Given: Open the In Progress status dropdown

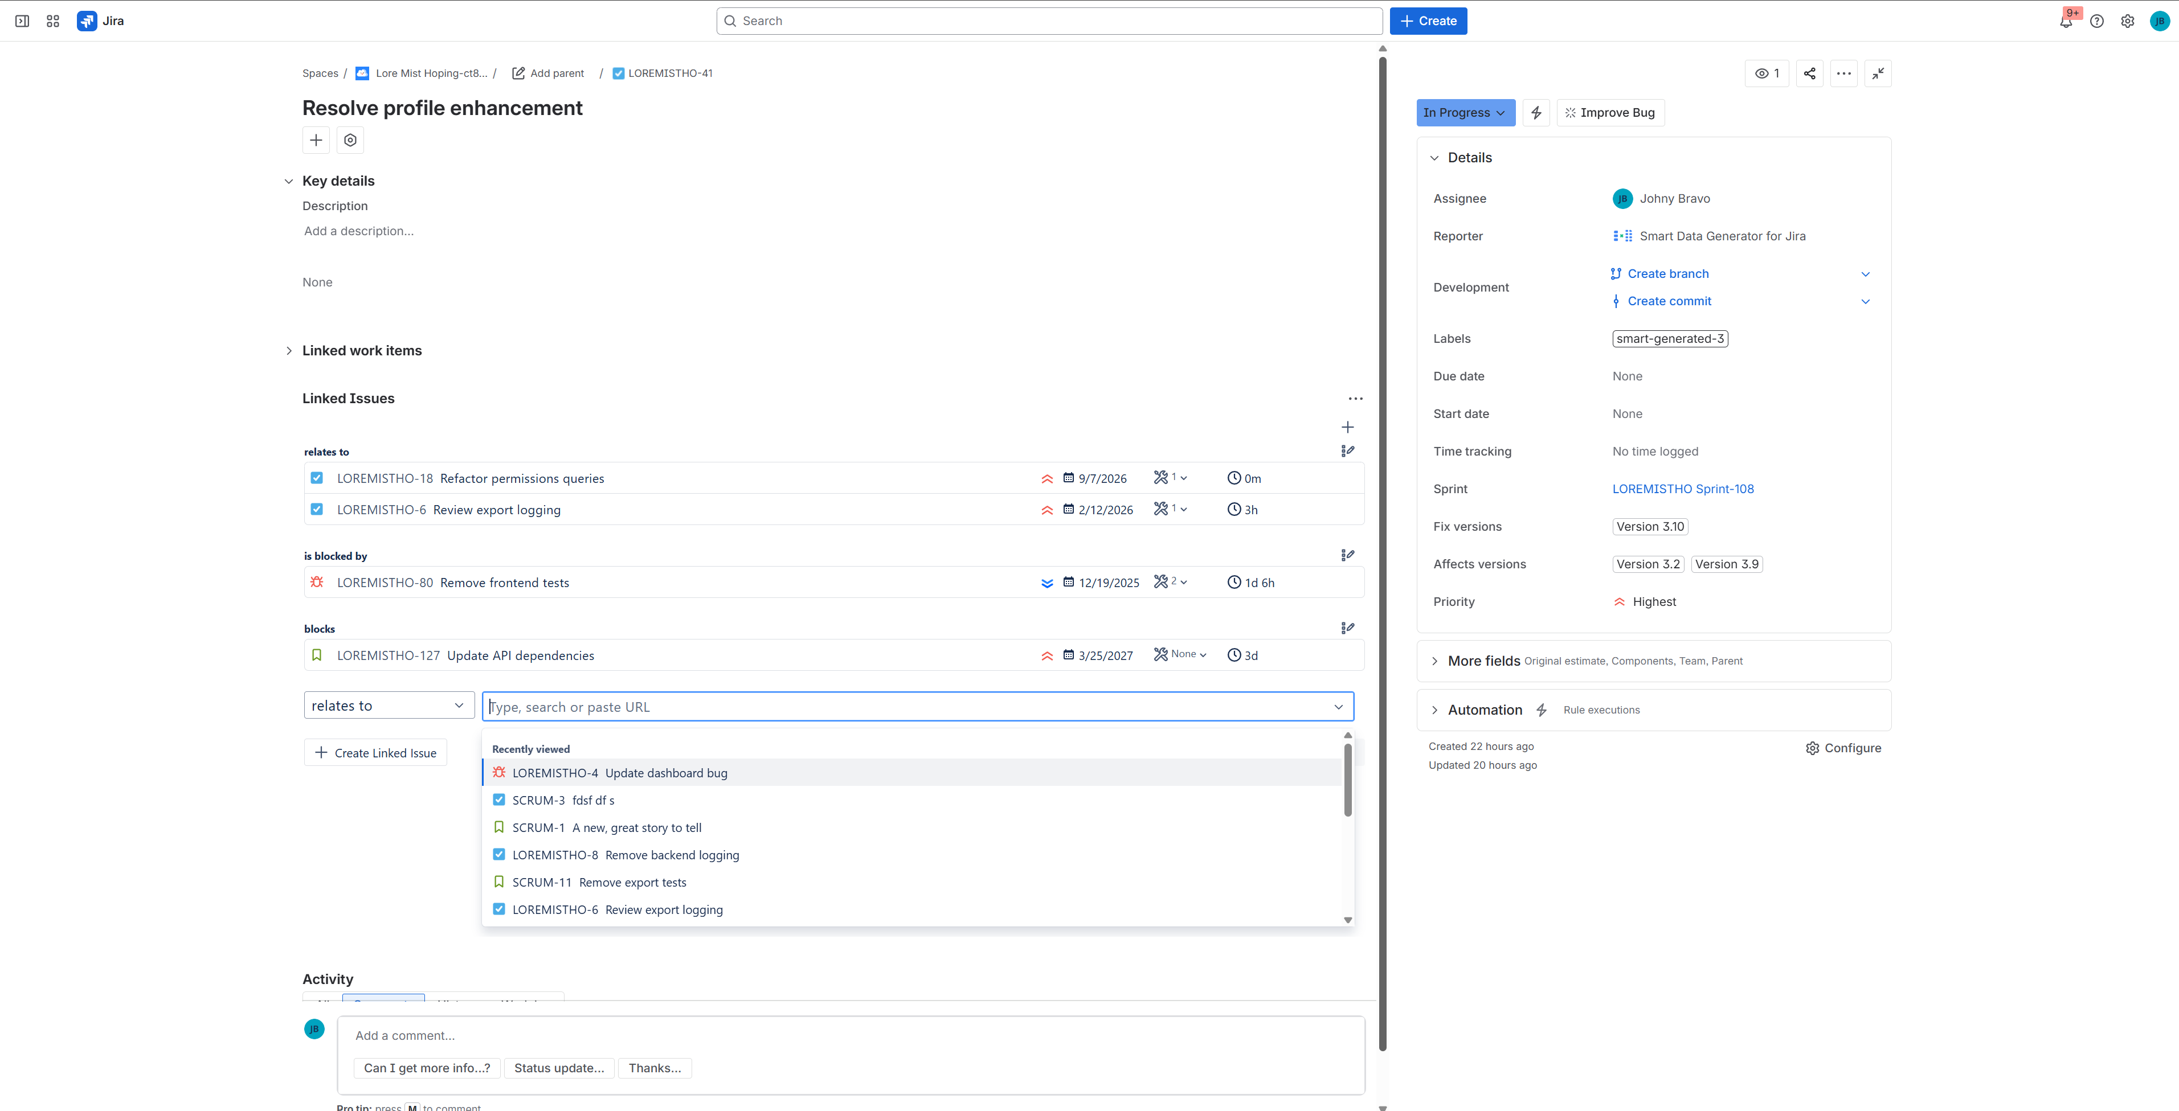Looking at the screenshot, I should coord(1465,112).
